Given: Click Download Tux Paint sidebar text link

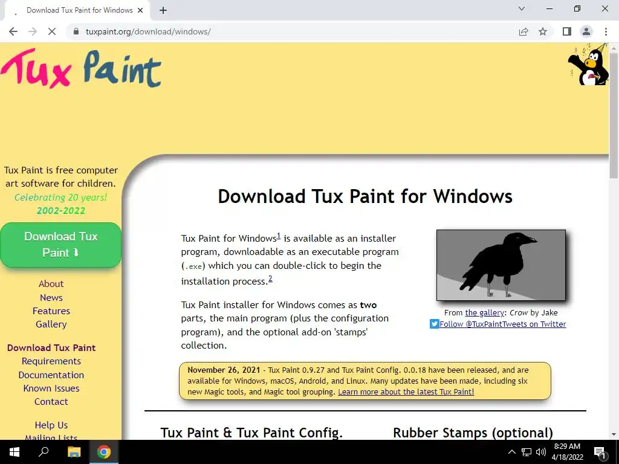Looking at the screenshot, I should (51, 347).
